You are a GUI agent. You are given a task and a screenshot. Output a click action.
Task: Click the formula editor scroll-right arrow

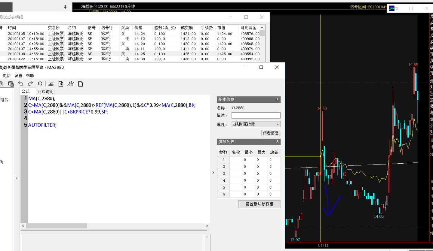pyautogui.click(x=207, y=226)
